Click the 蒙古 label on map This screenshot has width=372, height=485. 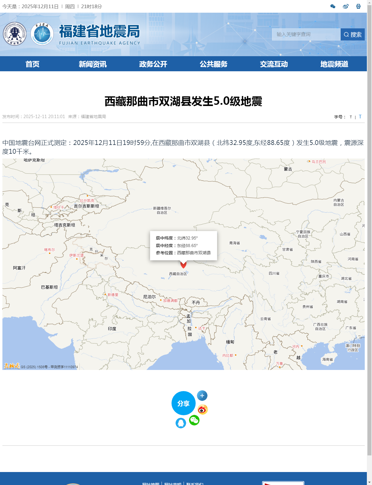pos(288,169)
